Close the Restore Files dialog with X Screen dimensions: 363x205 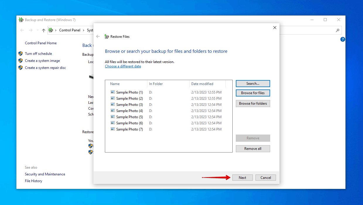(275, 28)
